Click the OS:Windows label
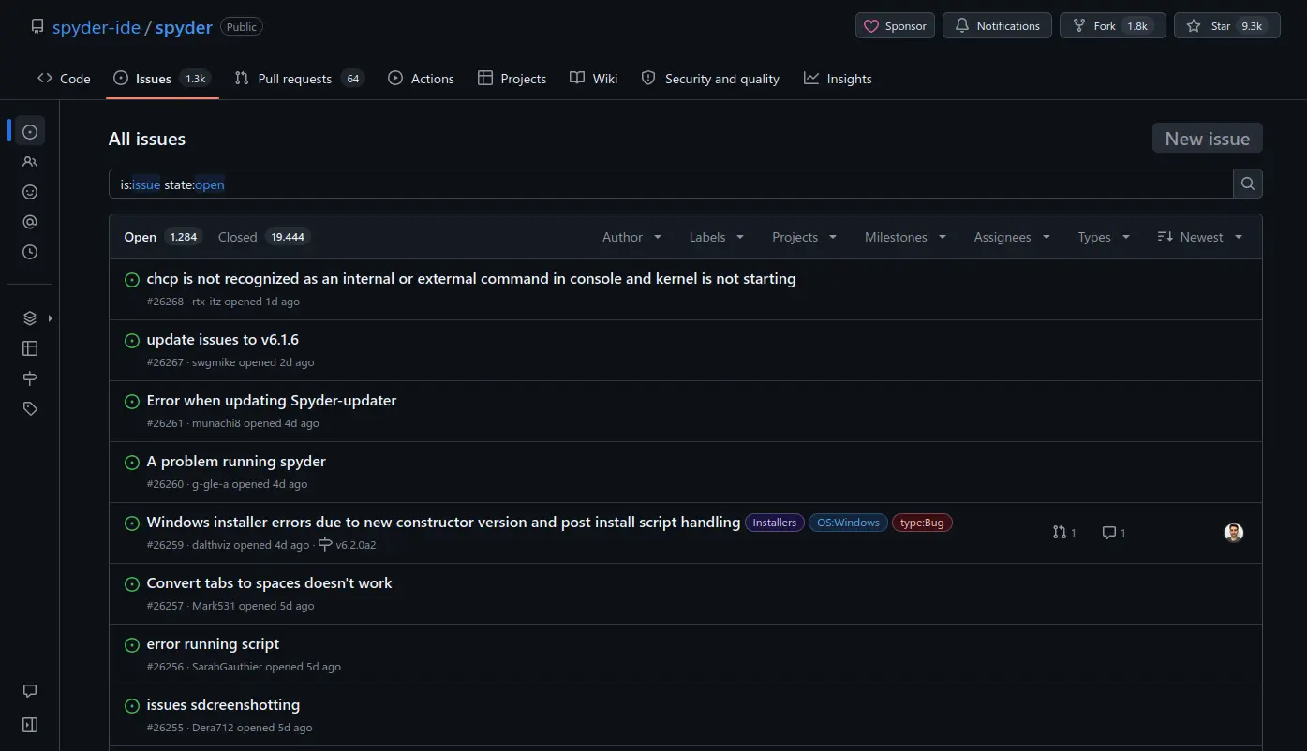 pyautogui.click(x=848, y=523)
